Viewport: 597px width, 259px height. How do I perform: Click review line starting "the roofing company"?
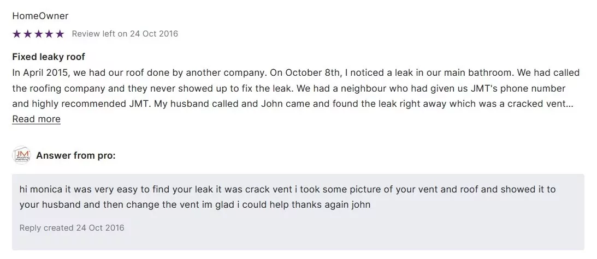tap(288, 88)
